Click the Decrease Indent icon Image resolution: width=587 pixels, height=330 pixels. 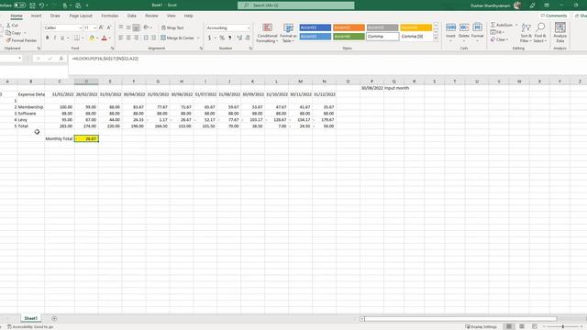146,38
